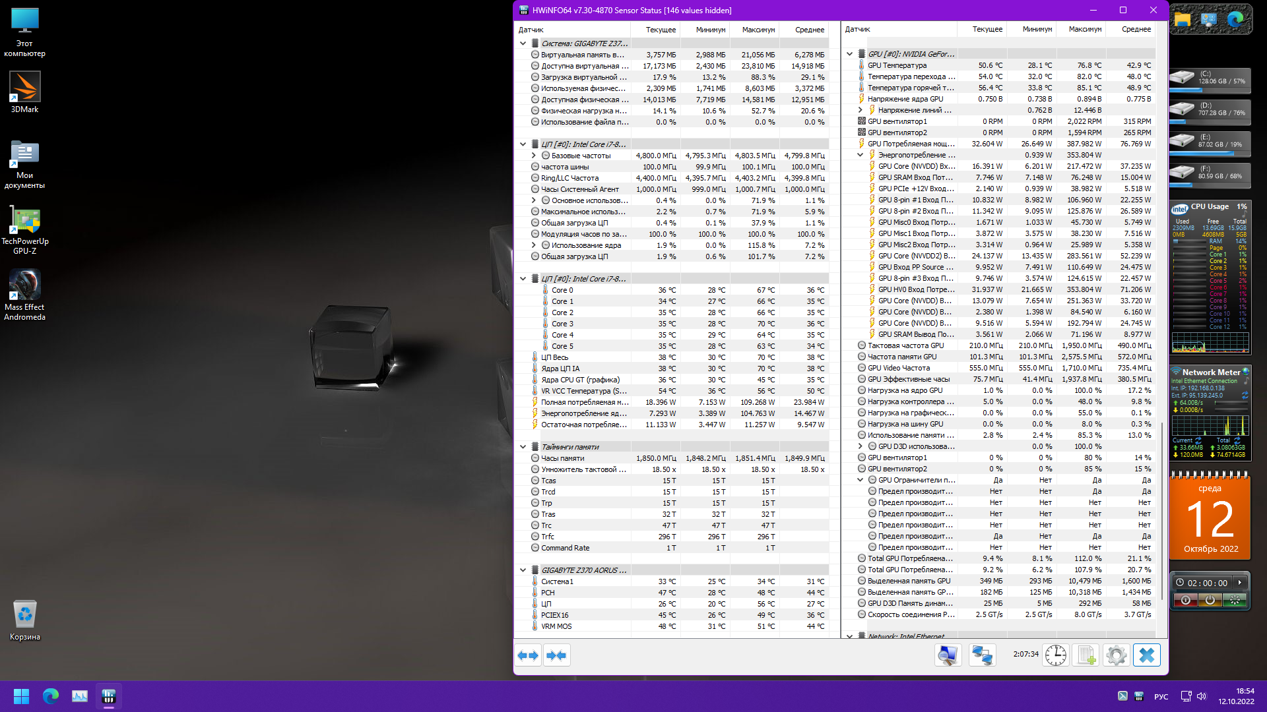Click the remote network computers icon
The height and width of the screenshot is (712, 1267).
coord(982,655)
